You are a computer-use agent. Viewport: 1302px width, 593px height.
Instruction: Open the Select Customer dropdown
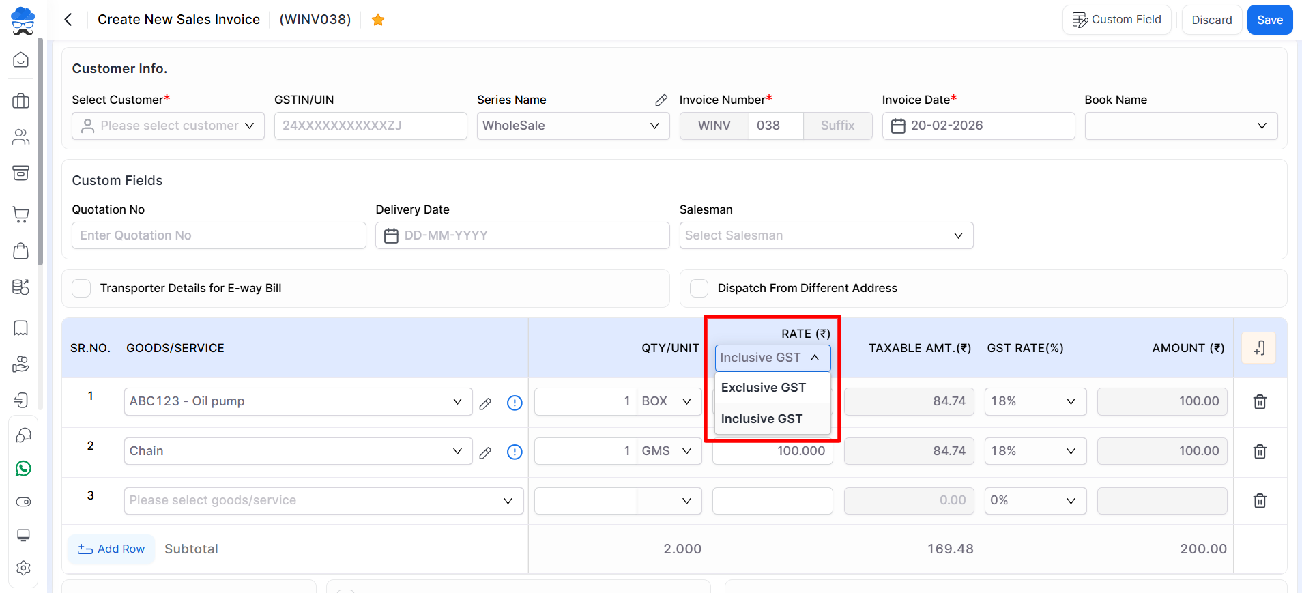pyautogui.click(x=168, y=126)
